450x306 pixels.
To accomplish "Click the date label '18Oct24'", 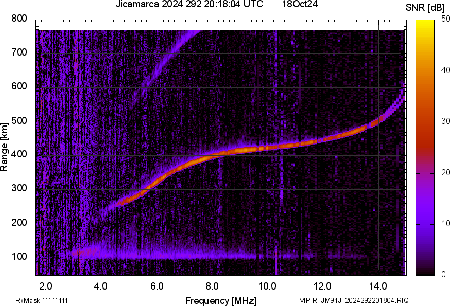I will [300, 4].
